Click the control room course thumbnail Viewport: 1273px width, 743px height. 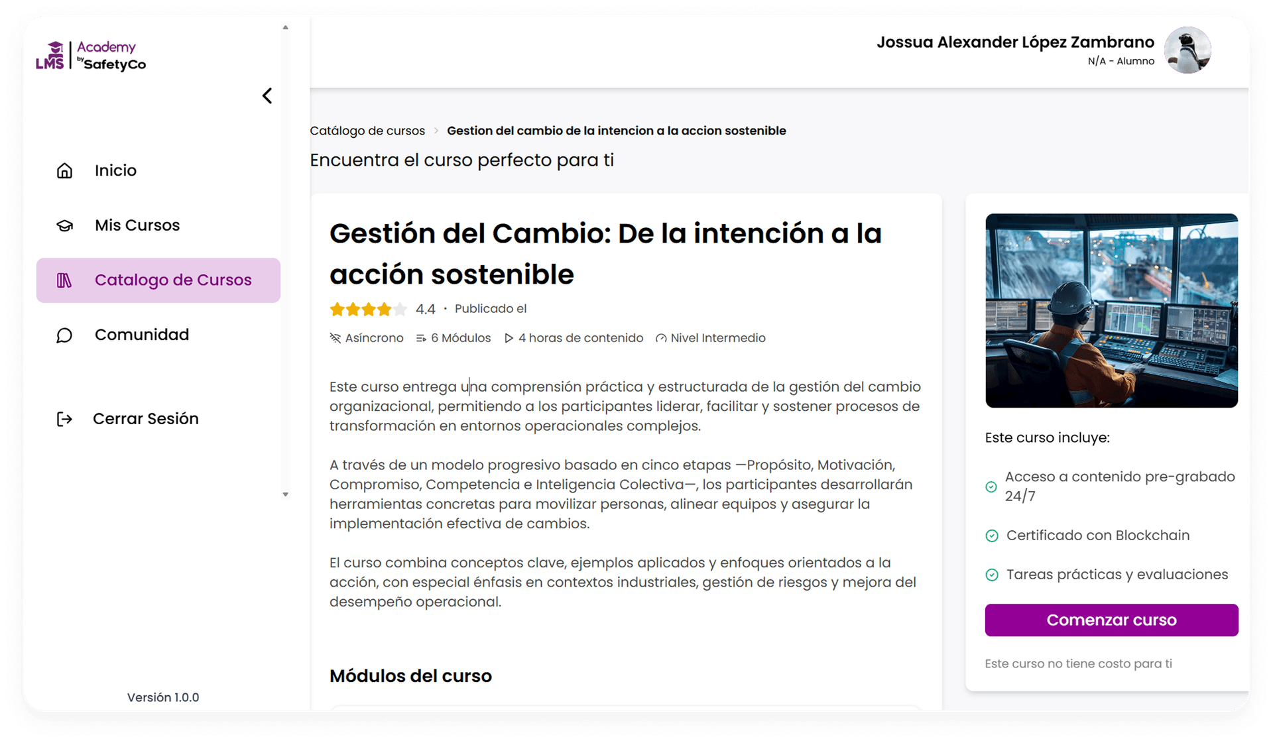click(x=1111, y=310)
